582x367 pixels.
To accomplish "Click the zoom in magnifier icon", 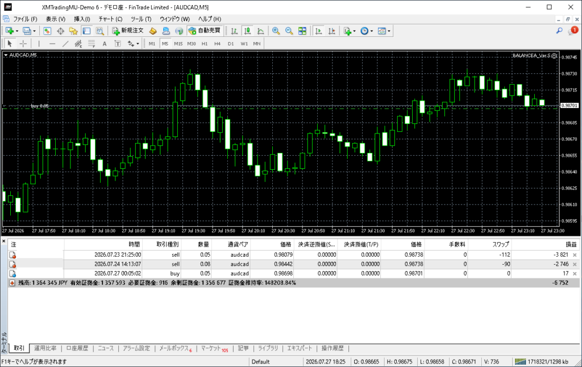I will click(276, 31).
